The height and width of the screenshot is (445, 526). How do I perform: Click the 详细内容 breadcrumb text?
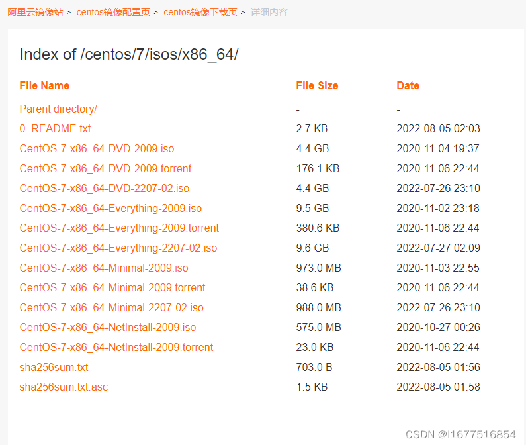(x=269, y=12)
